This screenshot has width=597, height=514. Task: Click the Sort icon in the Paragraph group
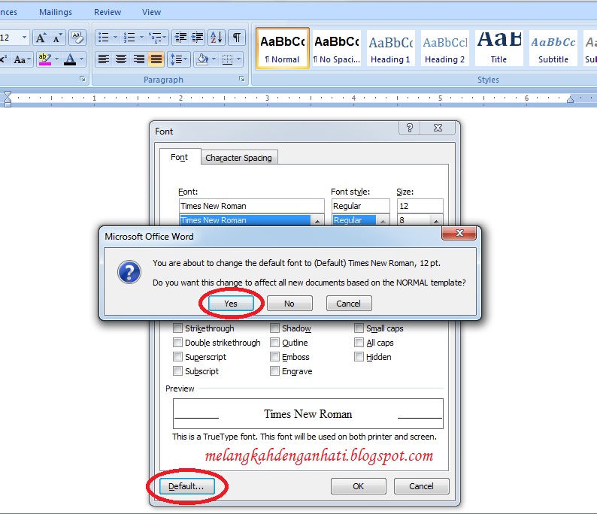pyautogui.click(x=216, y=38)
